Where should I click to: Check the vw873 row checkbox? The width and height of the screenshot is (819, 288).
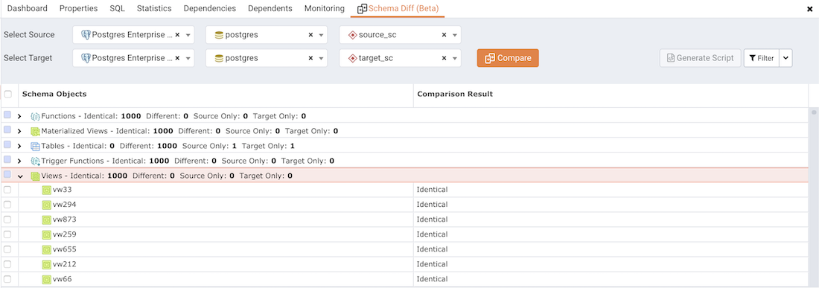point(7,220)
